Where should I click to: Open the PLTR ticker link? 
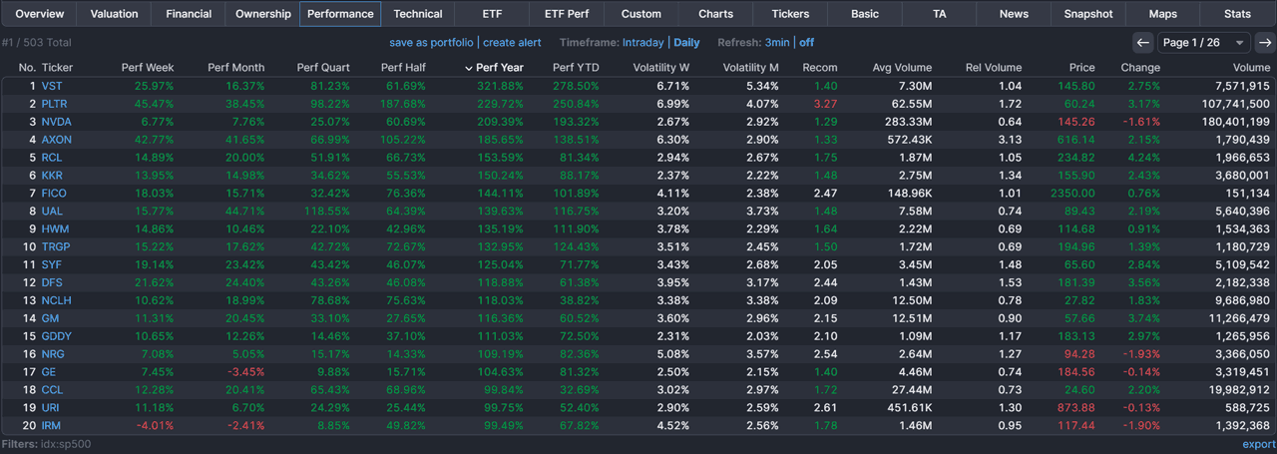click(53, 104)
